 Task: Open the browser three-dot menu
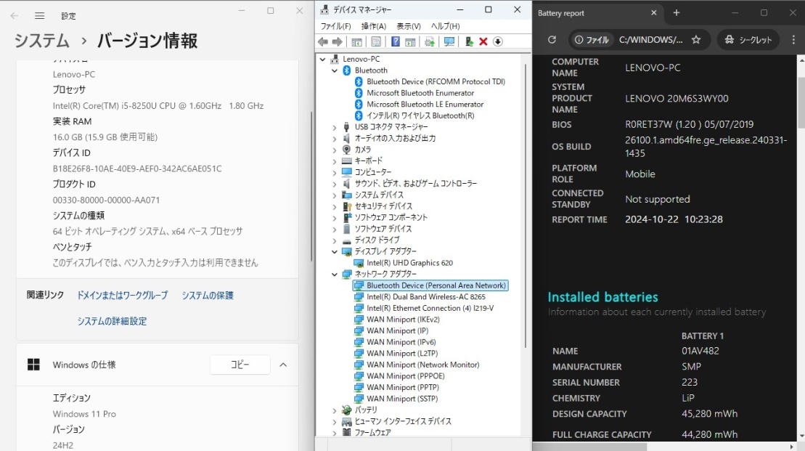point(793,39)
